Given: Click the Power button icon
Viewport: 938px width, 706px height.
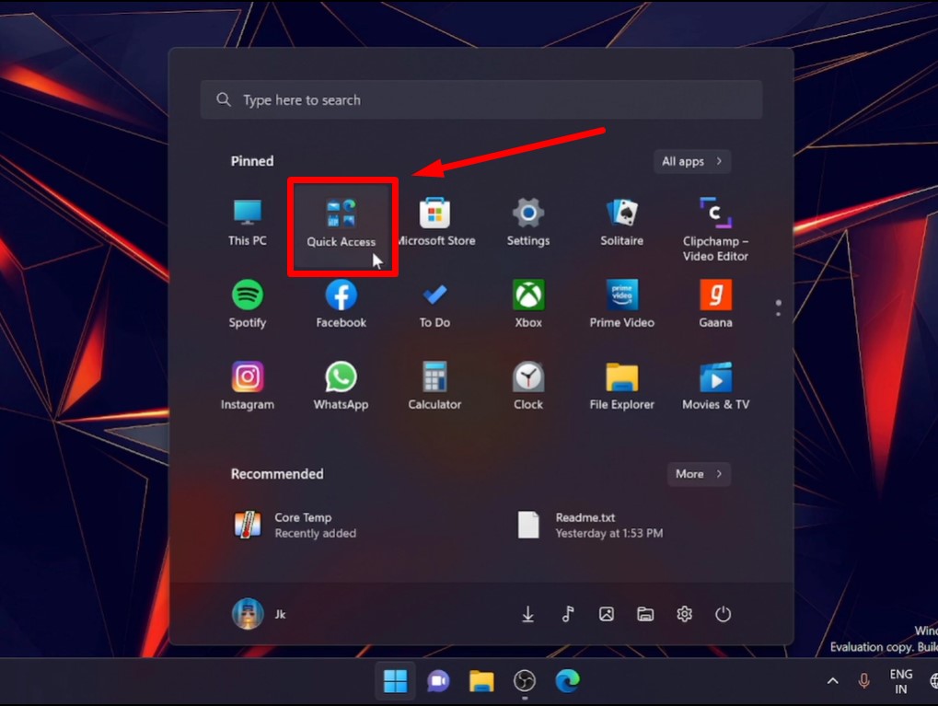Looking at the screenshot, I should [724, 615].
